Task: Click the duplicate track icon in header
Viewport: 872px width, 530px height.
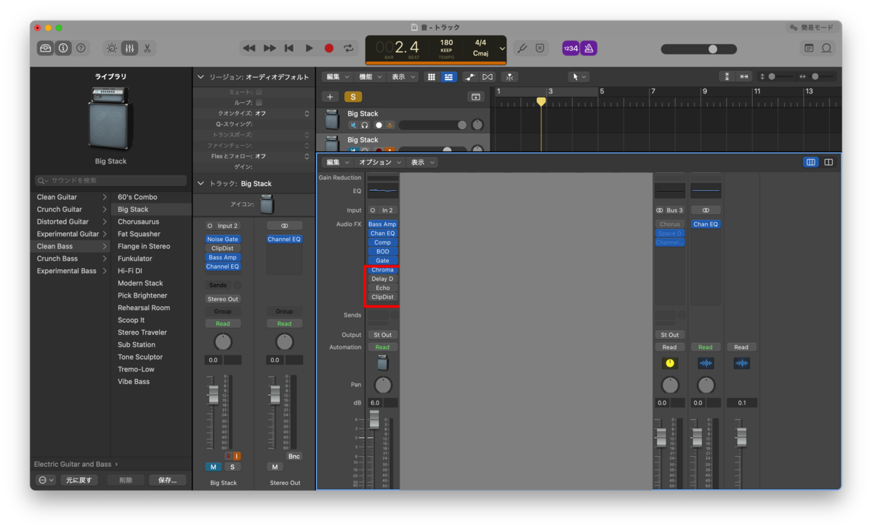Action: click(475, 97)
